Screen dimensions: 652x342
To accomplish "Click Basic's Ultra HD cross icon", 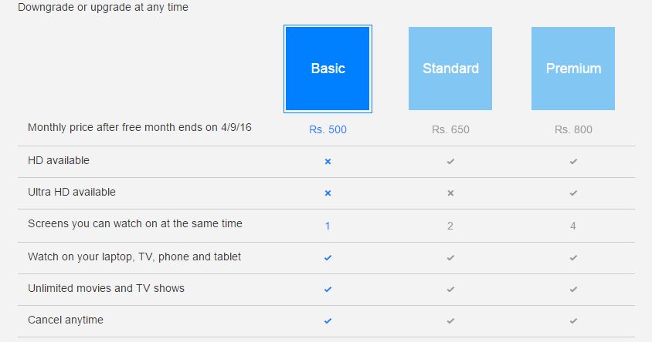I will pyautogui.click(x=328, y=193).
